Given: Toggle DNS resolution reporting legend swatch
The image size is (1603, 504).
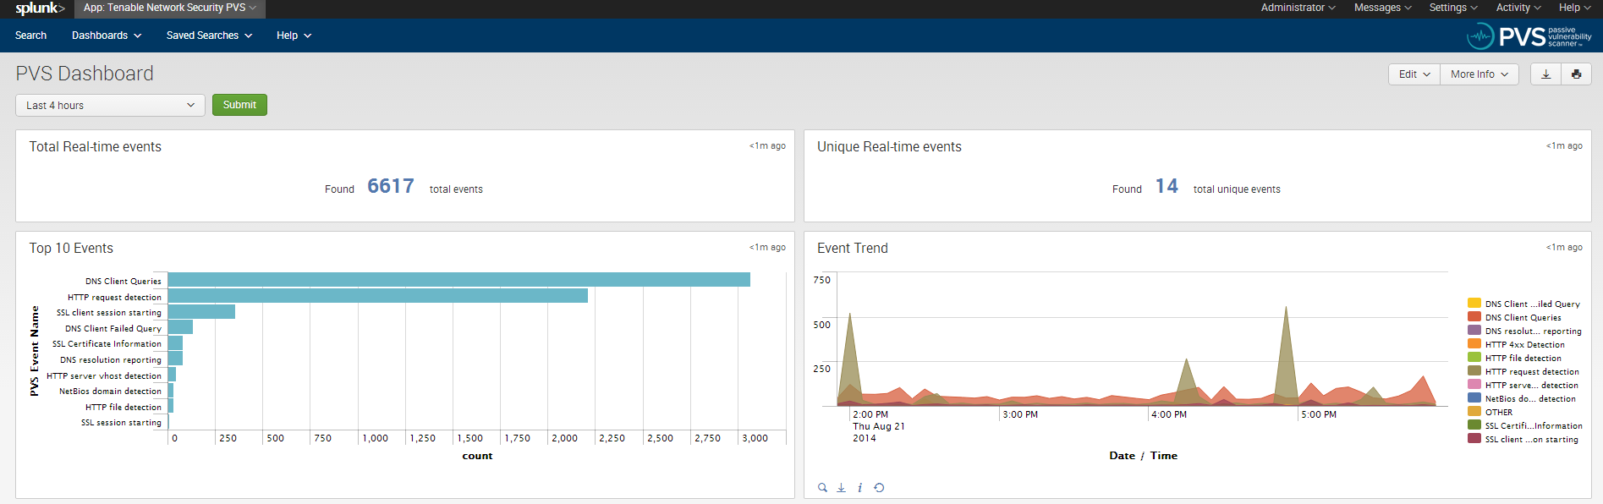Looking at the screenshot, I should click(1474, 330).
